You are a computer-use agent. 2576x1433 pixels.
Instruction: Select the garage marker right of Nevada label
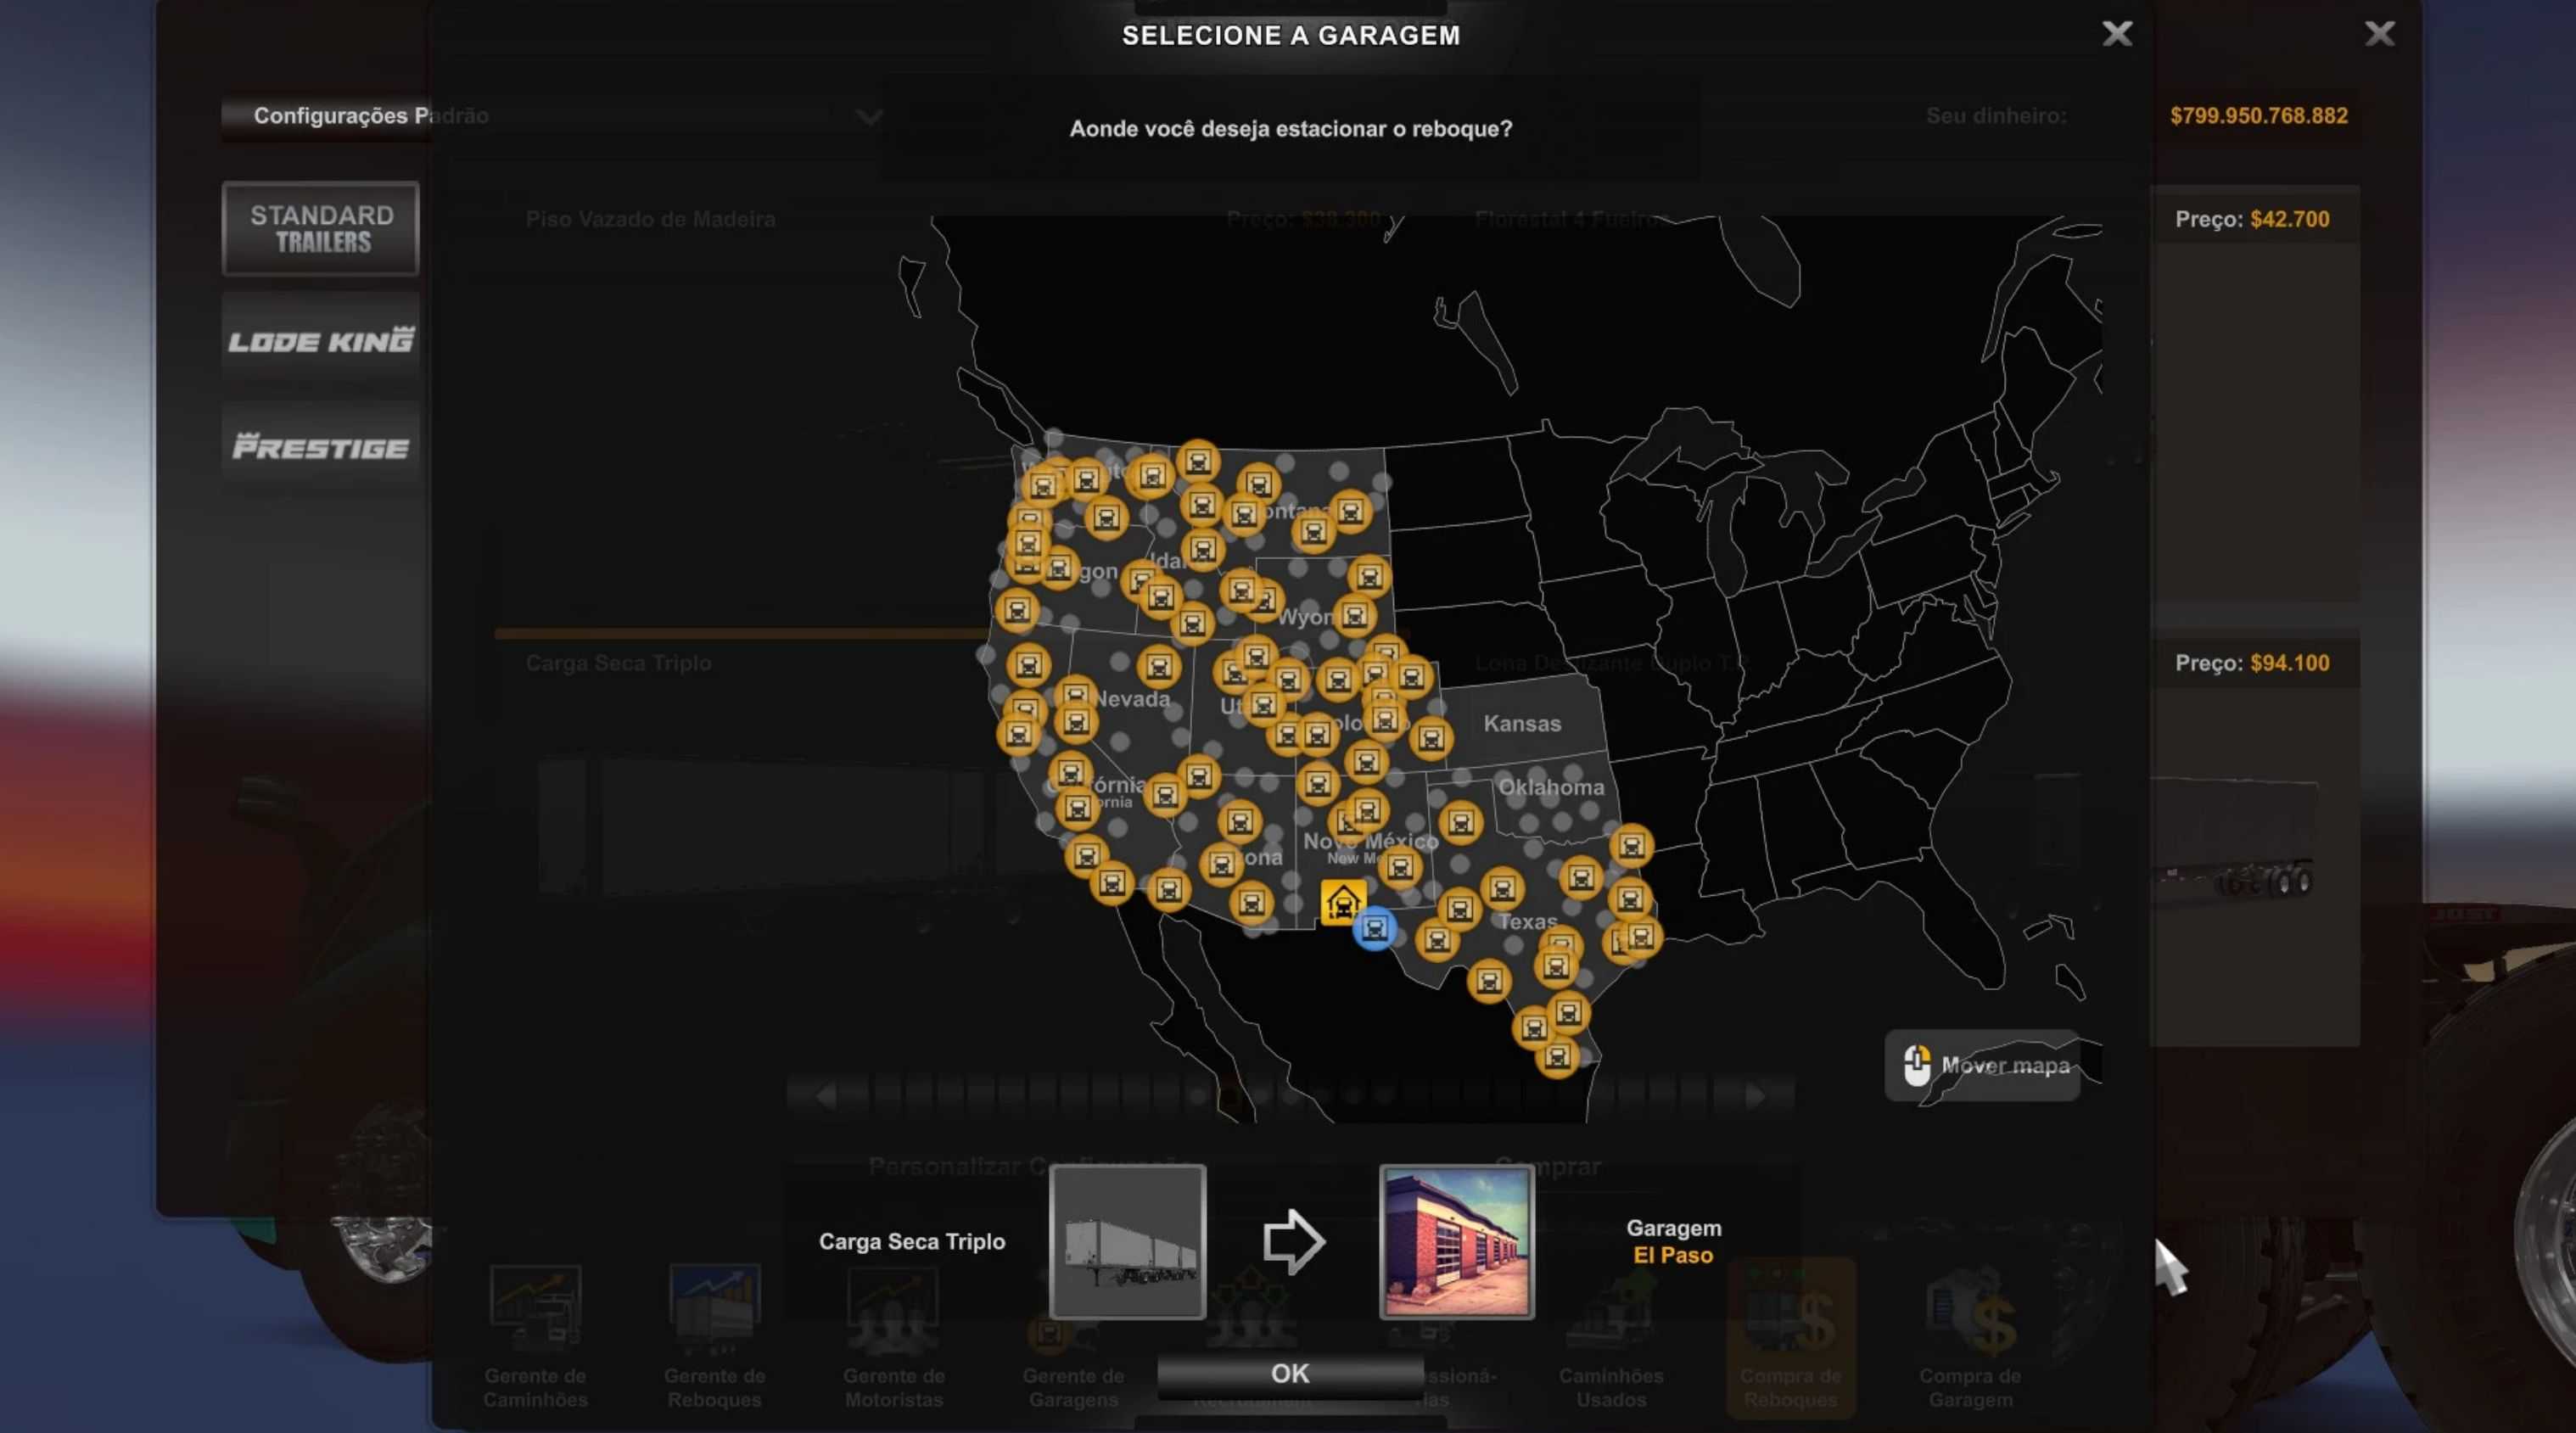pos(1158,665)
